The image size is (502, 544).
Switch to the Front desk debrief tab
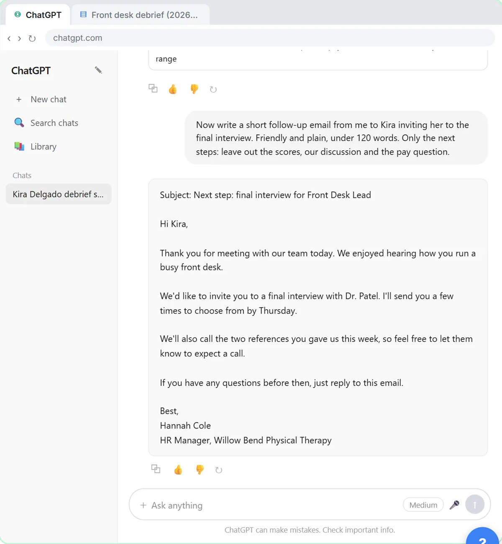click(141, 15)
